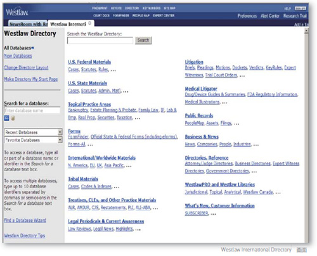Switch to NewsRoom with Reuters tab
Screen dimensions: 317x256
(28, 24)
